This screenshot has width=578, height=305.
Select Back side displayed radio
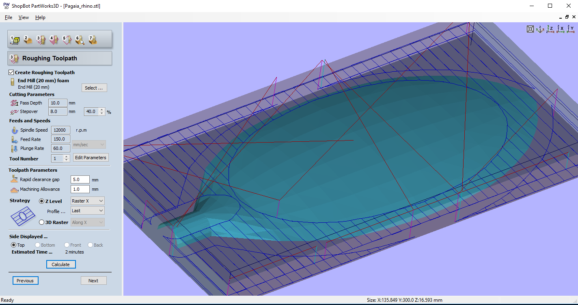[90, 245]
